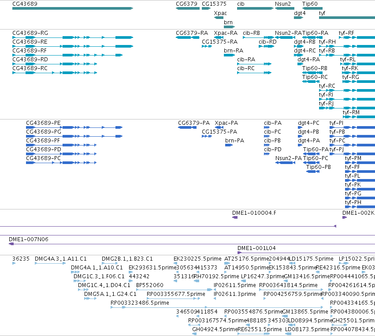Select EST RP003355677.5prime

[173, 299]
